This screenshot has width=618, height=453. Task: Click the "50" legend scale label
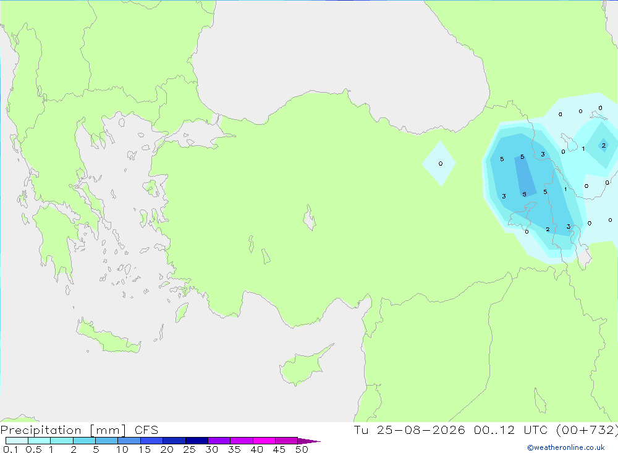(302, 449)
